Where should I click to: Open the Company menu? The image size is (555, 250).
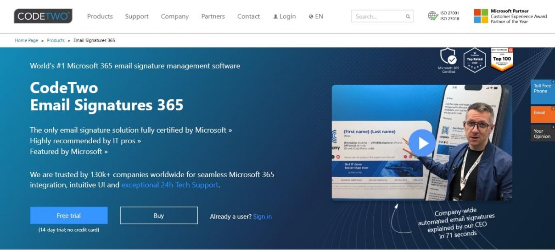[x=175, y=16]
